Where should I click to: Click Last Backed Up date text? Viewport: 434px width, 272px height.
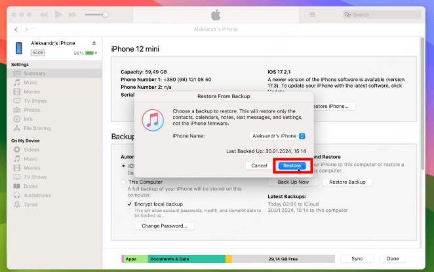pyautogui.click(x=266, y=151)
